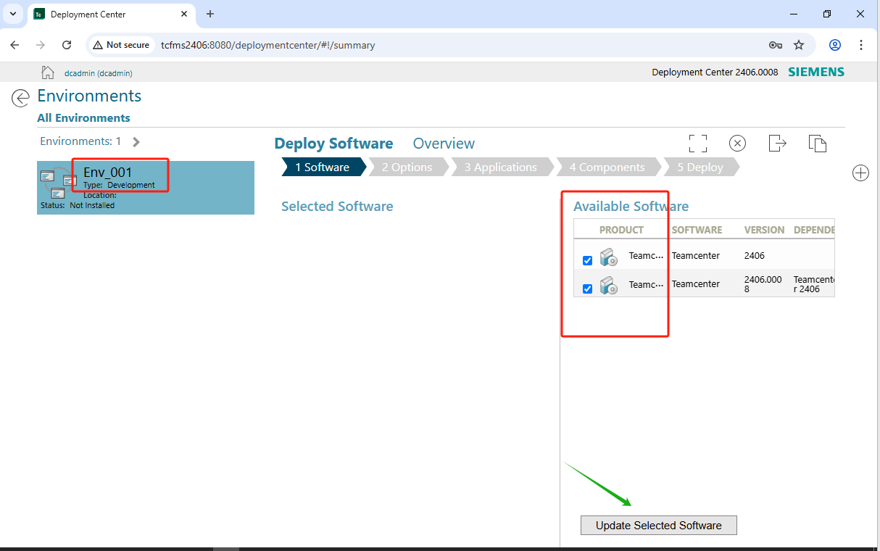Click All Environments link

pos(84,118)
